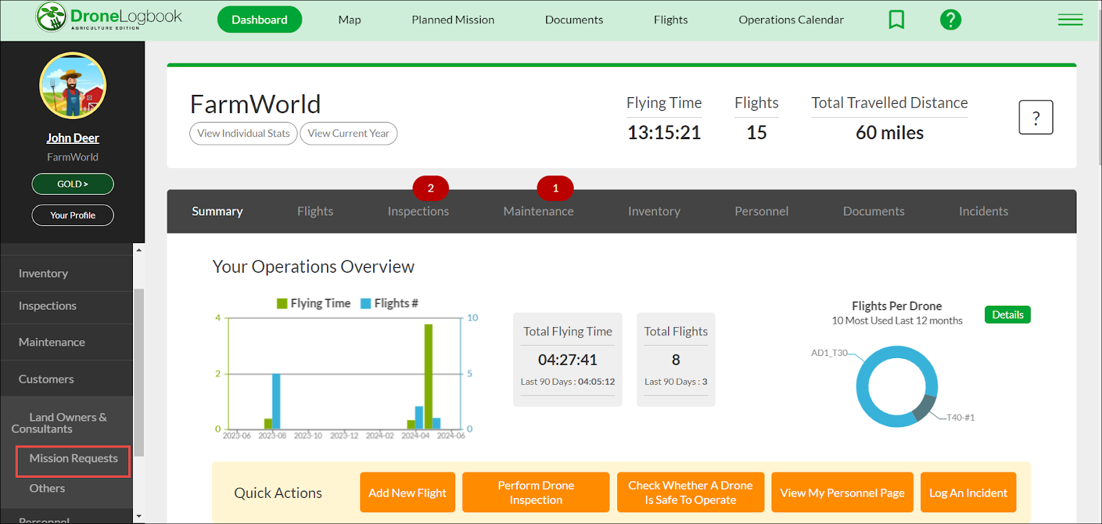Open Inventory in the sidebar
Viewport: 1102px width, 524px height.
coord(67,273)
